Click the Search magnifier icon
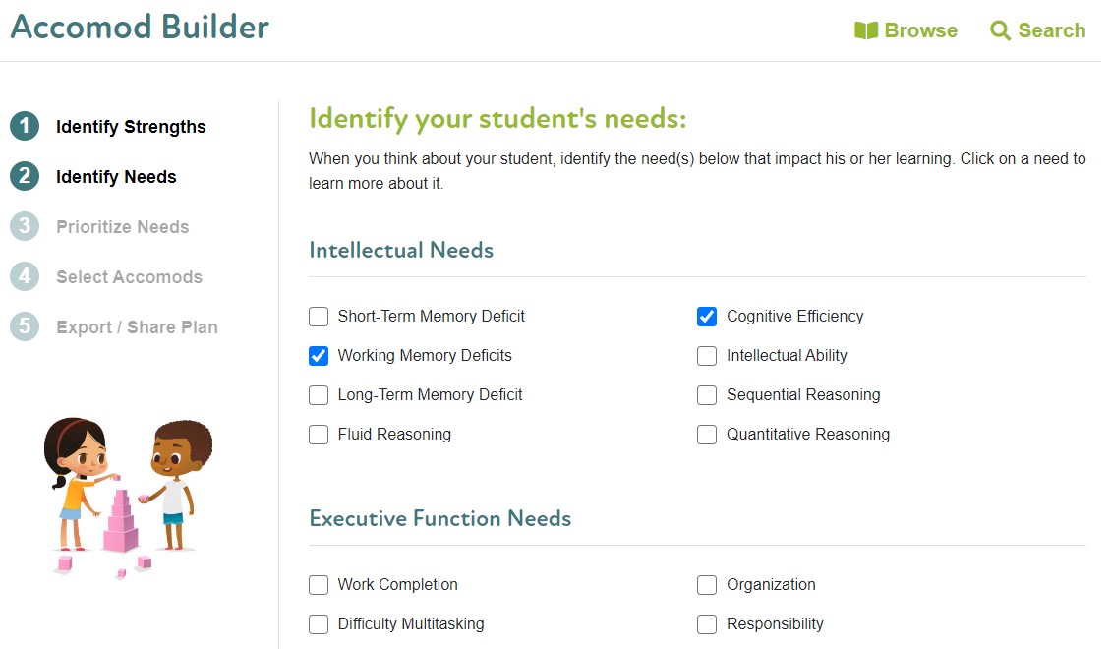Viewport: 1111px width, 649px height. (x=1000, y=30)
